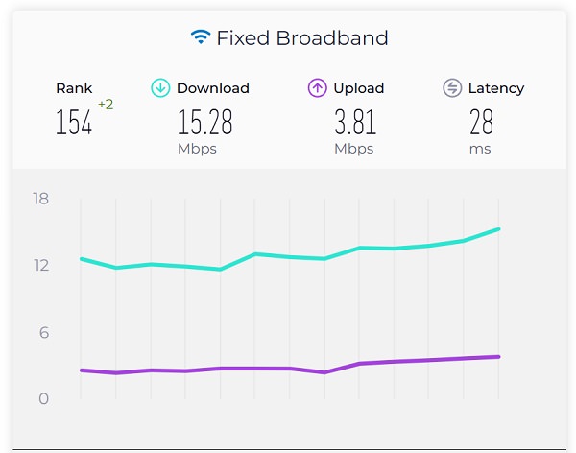Click the first point of the teal download line

coord(82,259)
